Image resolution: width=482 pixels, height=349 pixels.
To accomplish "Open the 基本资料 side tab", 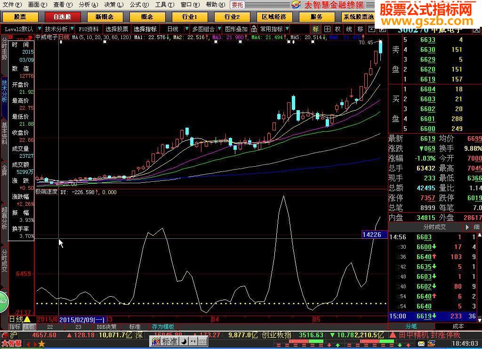I will point(4,133).
